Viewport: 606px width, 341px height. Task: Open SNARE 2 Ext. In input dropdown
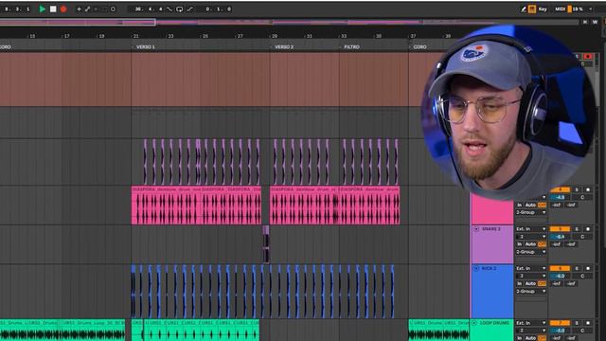pyautogui.click(x=531, y=229)
